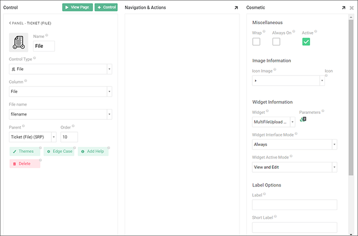Image resolution: width=358 pixels, height=236 pixels.
Task: Click the help icon beside Control Type
Action: coord(35,57)
